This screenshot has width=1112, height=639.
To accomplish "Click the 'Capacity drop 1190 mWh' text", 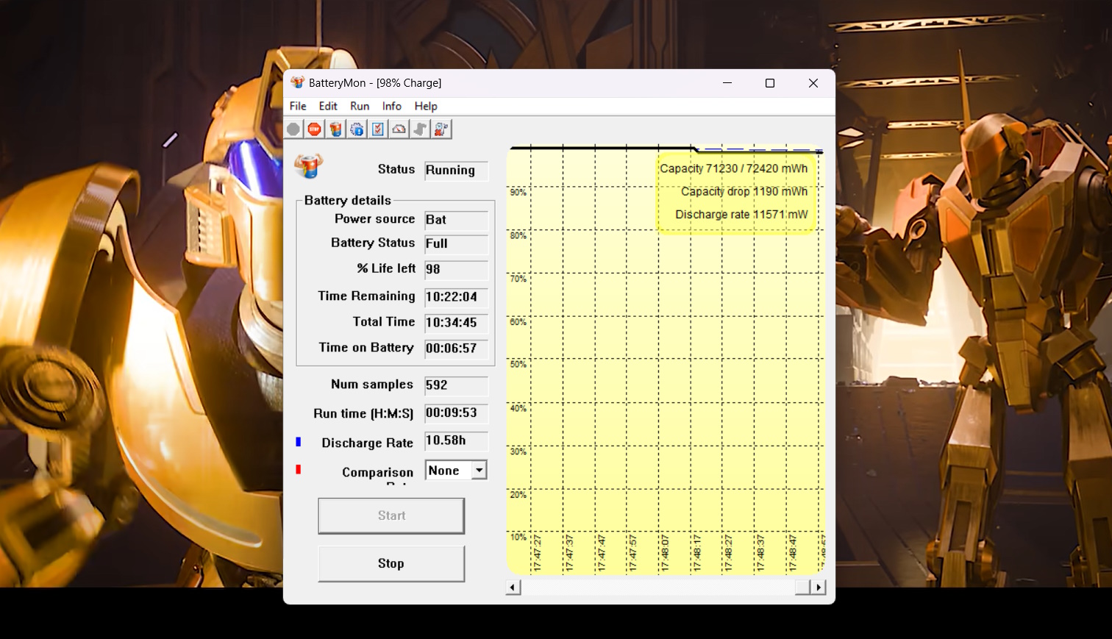I will pyautogui.click(x=744, y=191).
